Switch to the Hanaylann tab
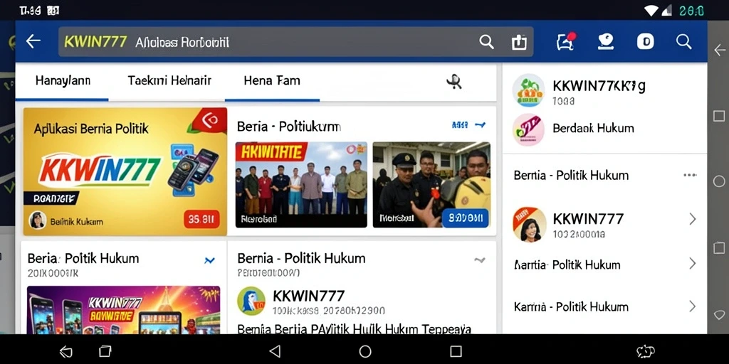 pyautogui.click(x=63, y=81)
